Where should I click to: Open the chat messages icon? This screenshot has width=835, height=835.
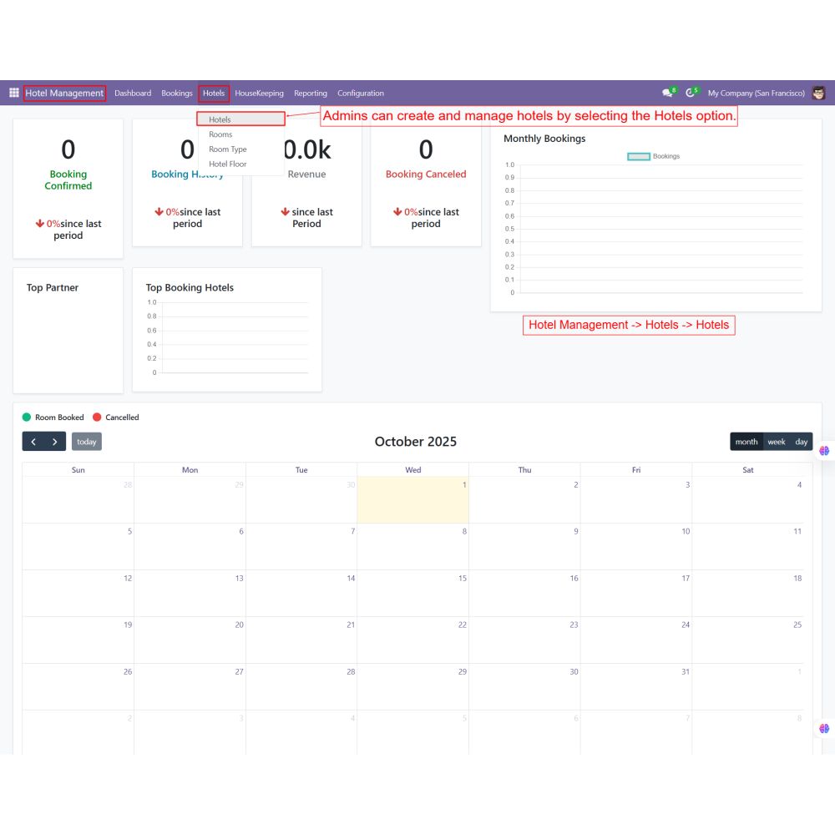667,93
